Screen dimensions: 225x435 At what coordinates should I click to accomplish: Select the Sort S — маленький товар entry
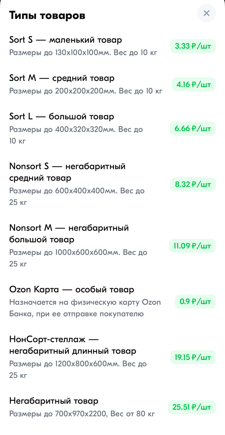click(66, 40)
